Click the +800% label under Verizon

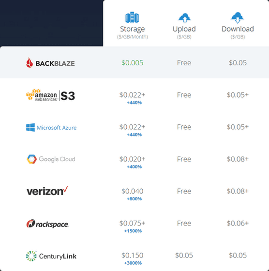pos(134,199)
